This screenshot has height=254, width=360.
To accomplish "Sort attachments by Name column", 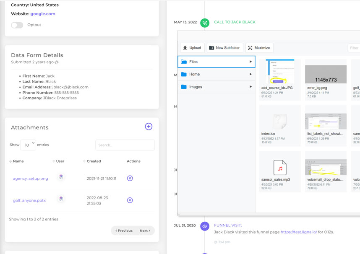I will [x=18, y=161].
